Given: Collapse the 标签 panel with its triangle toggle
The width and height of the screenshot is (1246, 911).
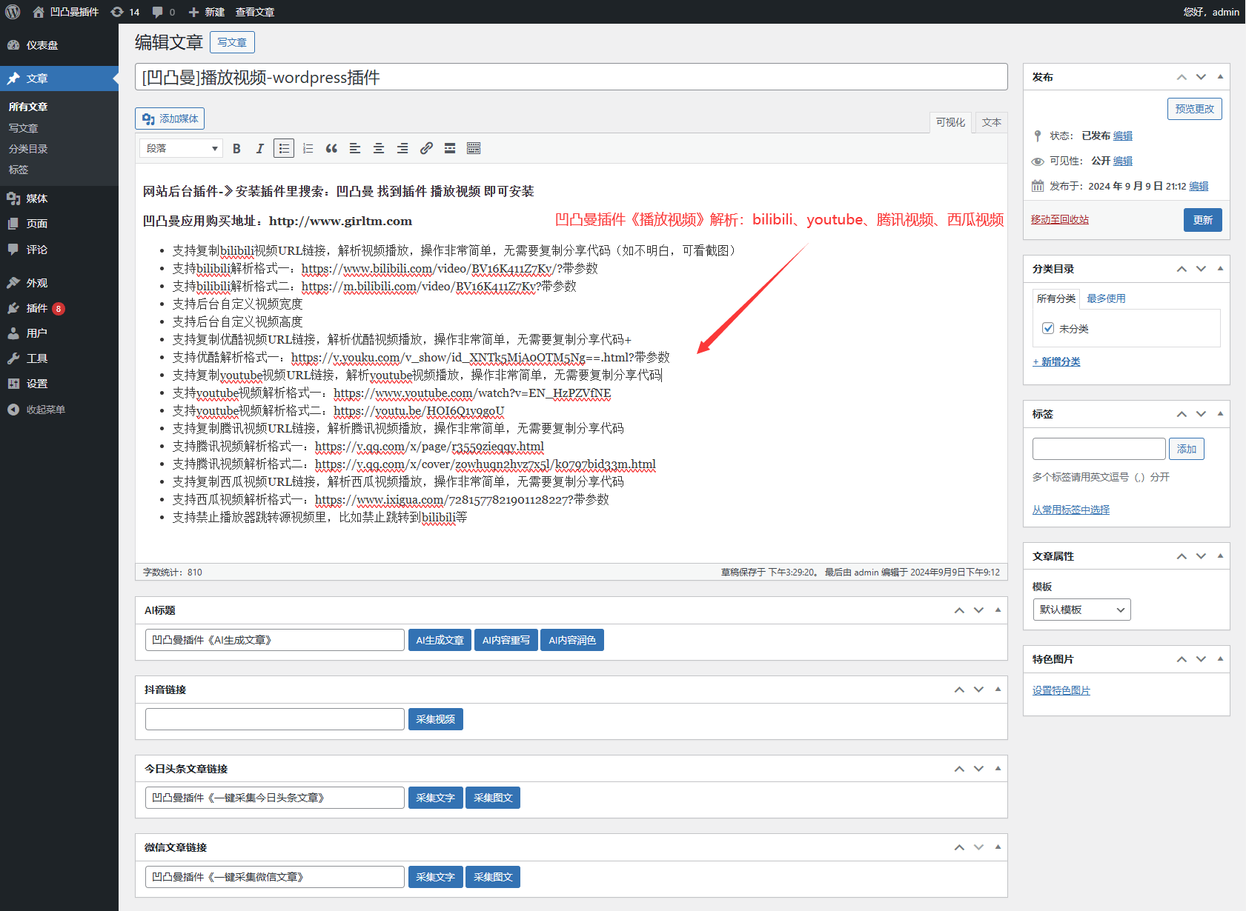Looking at the screenshot, I should click(1220, 414).
